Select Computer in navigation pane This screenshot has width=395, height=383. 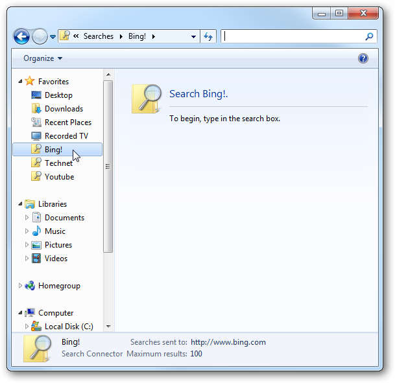click(x=56, y=313)
